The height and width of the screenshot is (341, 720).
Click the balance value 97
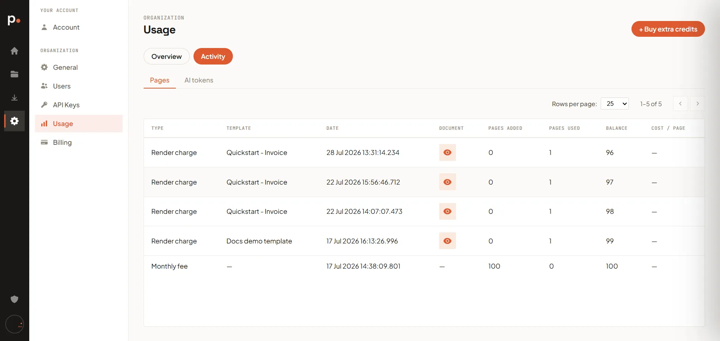click(x=610, y=182)
